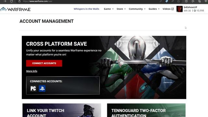This screenshot has width=208, height=117.
Task: Click the Connected Accounts label
Action: click(x=46, y=81)
